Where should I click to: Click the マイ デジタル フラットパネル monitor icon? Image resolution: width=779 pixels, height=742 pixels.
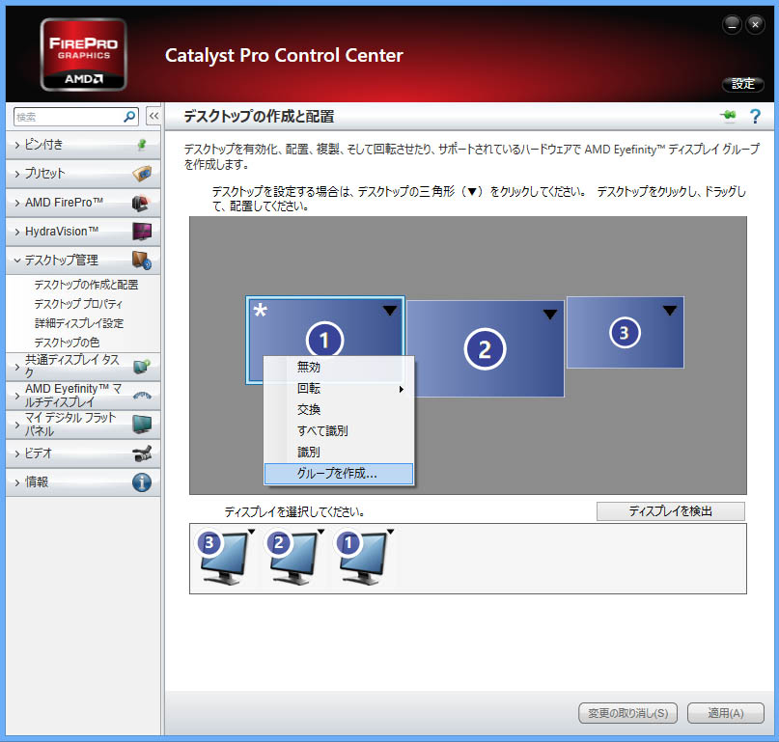(142, 425)
